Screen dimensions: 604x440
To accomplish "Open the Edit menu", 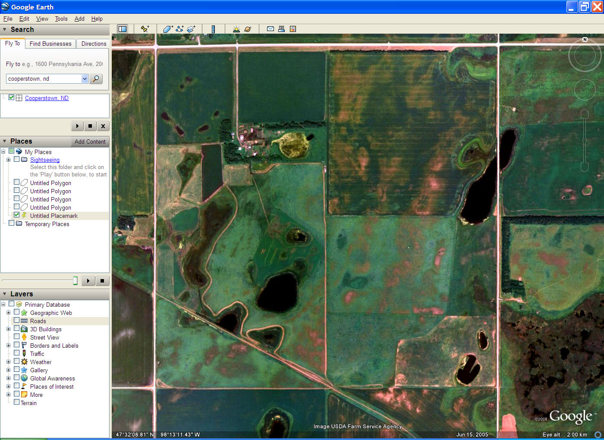I will [x=24, y=19].
